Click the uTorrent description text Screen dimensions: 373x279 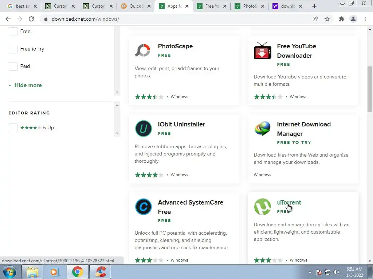coord(301,232)
